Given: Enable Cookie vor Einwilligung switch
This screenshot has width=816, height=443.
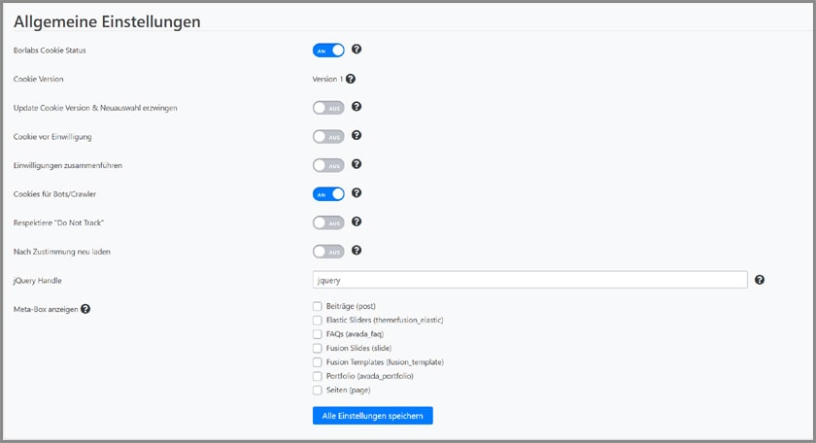Looking at the screenshot, I should coord(328,136).
